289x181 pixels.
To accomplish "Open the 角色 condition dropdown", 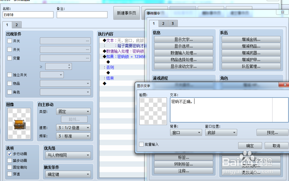I will [65, 92].
